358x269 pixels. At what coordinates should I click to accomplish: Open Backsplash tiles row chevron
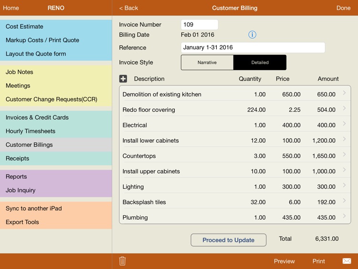344,200
